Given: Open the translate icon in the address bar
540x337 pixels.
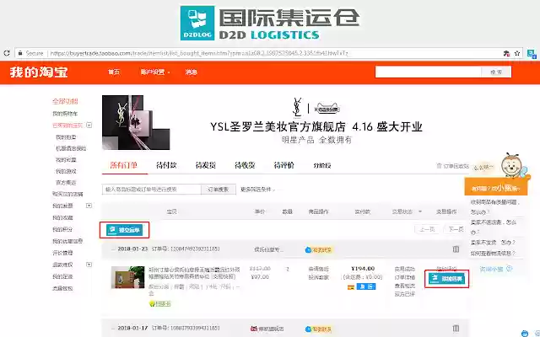Looking at the screenshot, I should [x=506, y=53].
